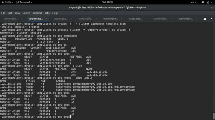
Task: Open the Terminal menu in the menu bar
Action: click(x=37, y=13)
